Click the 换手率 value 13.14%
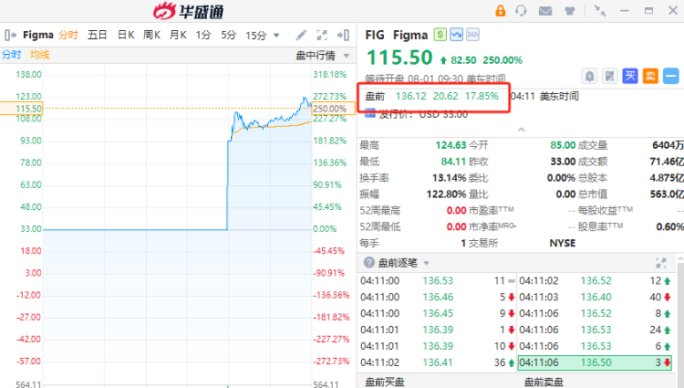This screenshot has height=388, width=684. coord(449,178)
